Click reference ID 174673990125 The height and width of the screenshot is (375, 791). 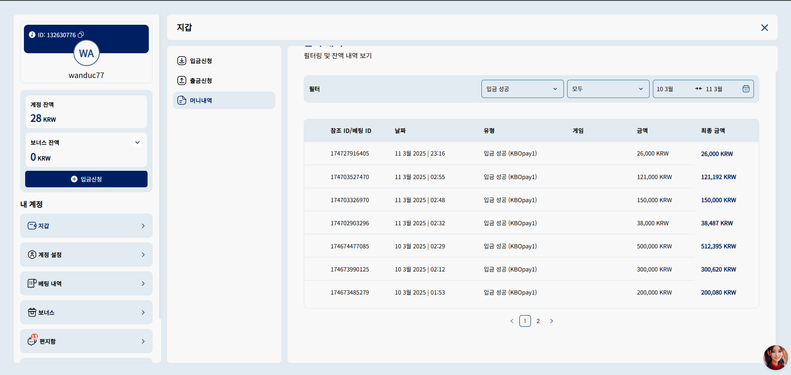click(x=350, y=269)
